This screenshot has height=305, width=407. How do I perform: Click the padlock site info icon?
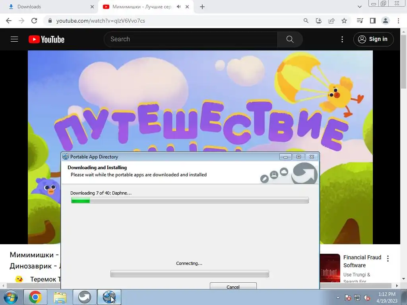pos(50,21)
